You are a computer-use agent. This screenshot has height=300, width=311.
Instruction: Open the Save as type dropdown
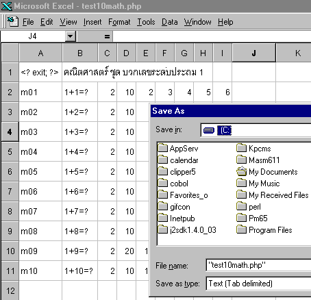[x=258, y=284]
